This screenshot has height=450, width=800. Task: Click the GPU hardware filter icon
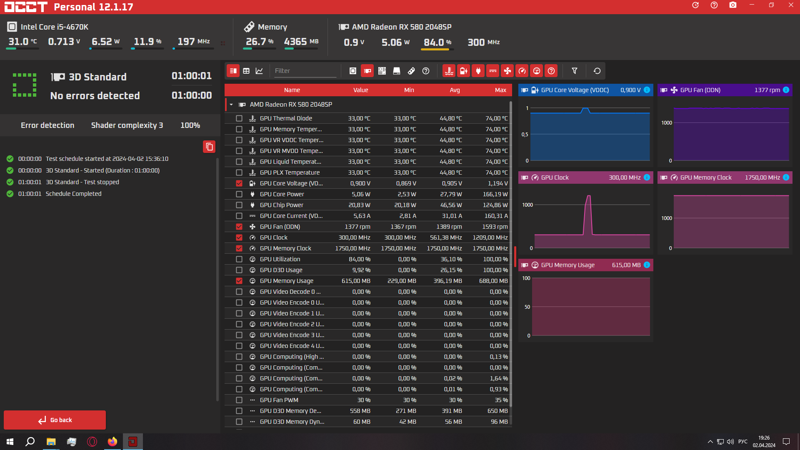[x=367, y=71]
